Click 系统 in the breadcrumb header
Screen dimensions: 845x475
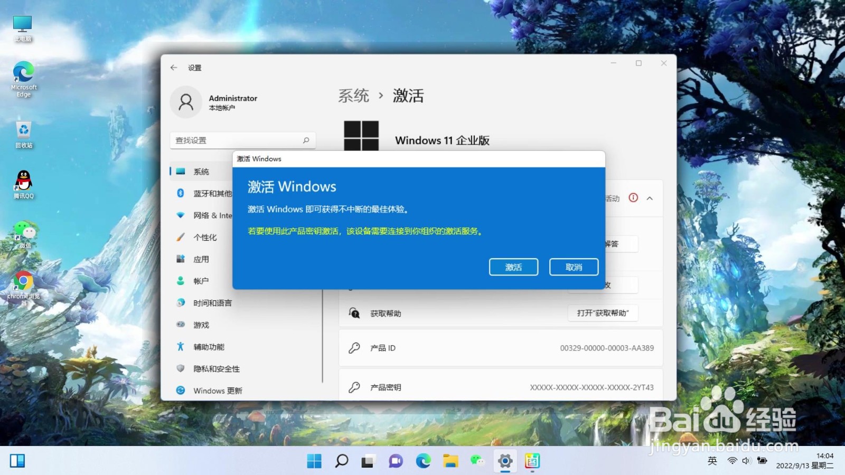pos(353,96)
